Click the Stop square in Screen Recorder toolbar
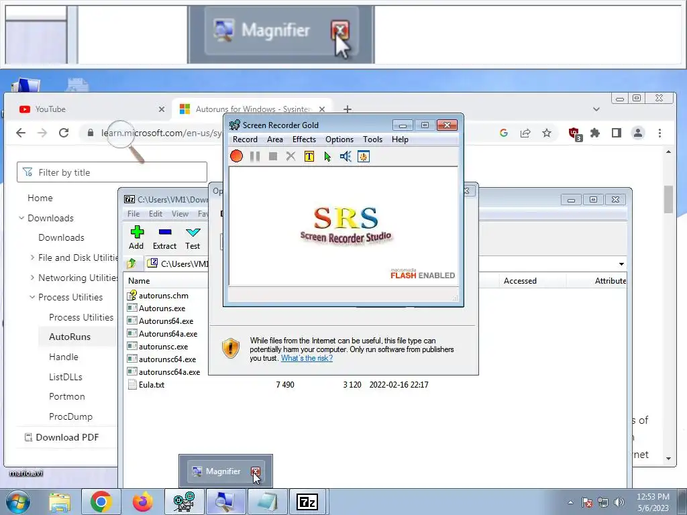Image resolution: width=687 pixels, height=515 pixels. pos(273,156)
